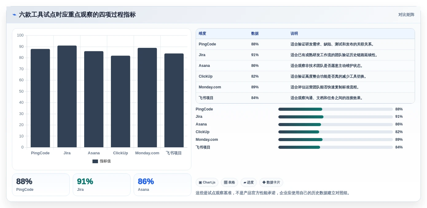The height and width of the screenshot is (208, 427).
Task: Toggle the 指标值 legend color box
Action: tap(95, 161)
